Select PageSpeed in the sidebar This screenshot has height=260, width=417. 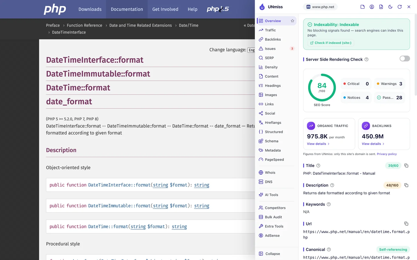coord(277,159)
